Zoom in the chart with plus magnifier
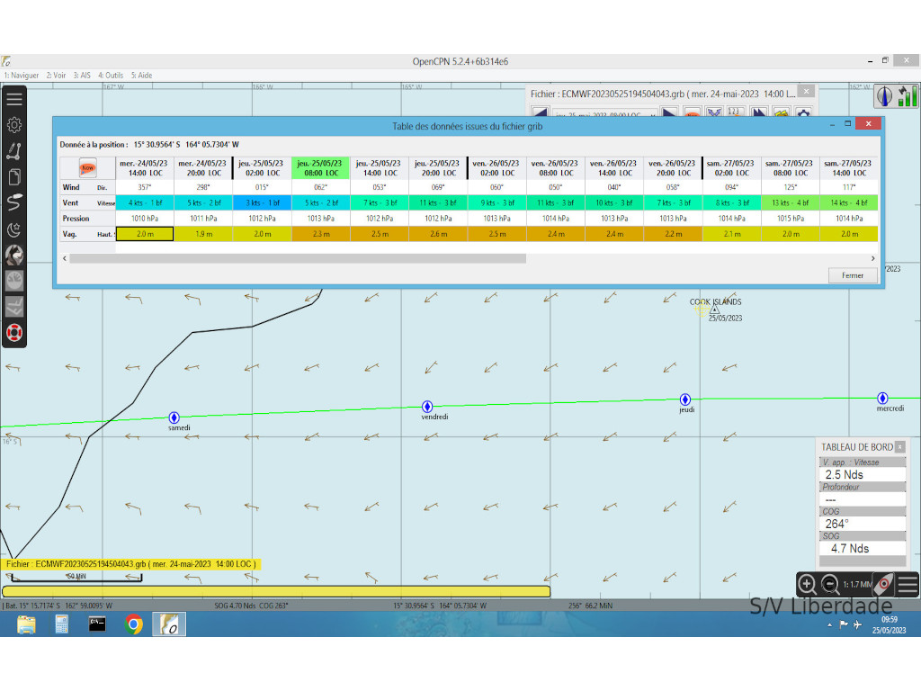The height and width of the screenshot is (691, 921). (x=807, y=584)
